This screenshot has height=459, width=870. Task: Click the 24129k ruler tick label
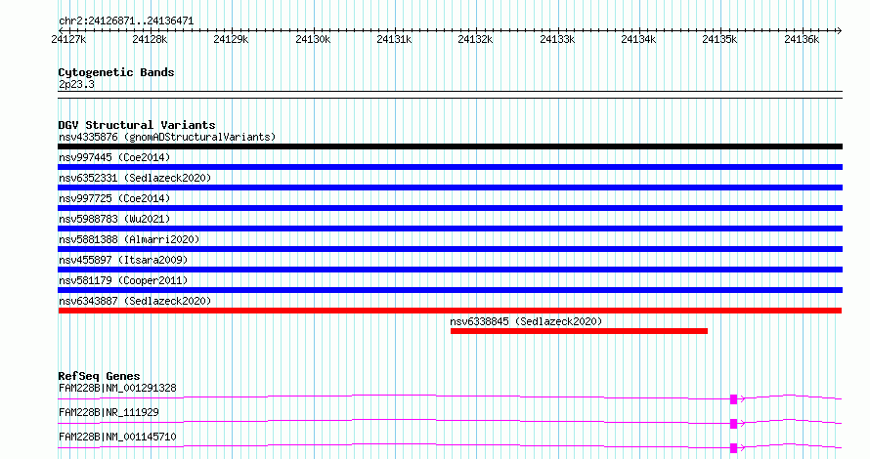231,39
